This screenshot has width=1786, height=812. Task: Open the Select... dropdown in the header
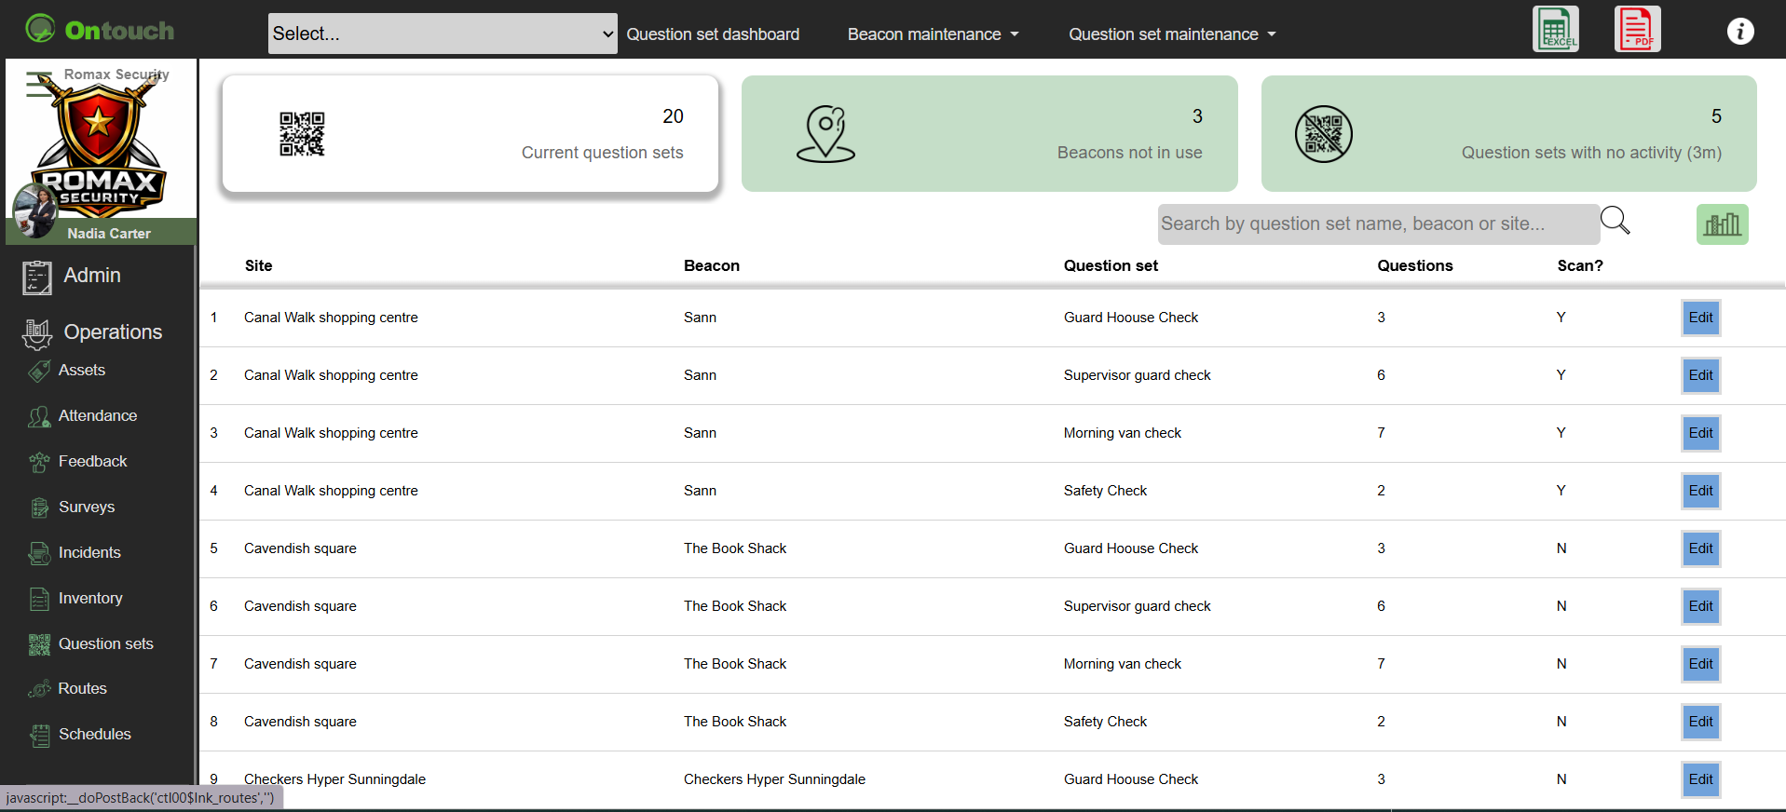[x=443, y=34]
